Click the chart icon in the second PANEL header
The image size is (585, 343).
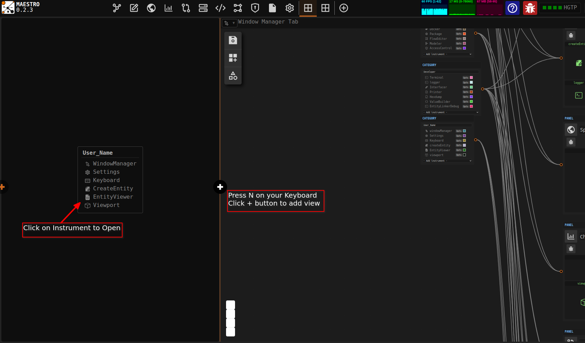coord(571,236)
